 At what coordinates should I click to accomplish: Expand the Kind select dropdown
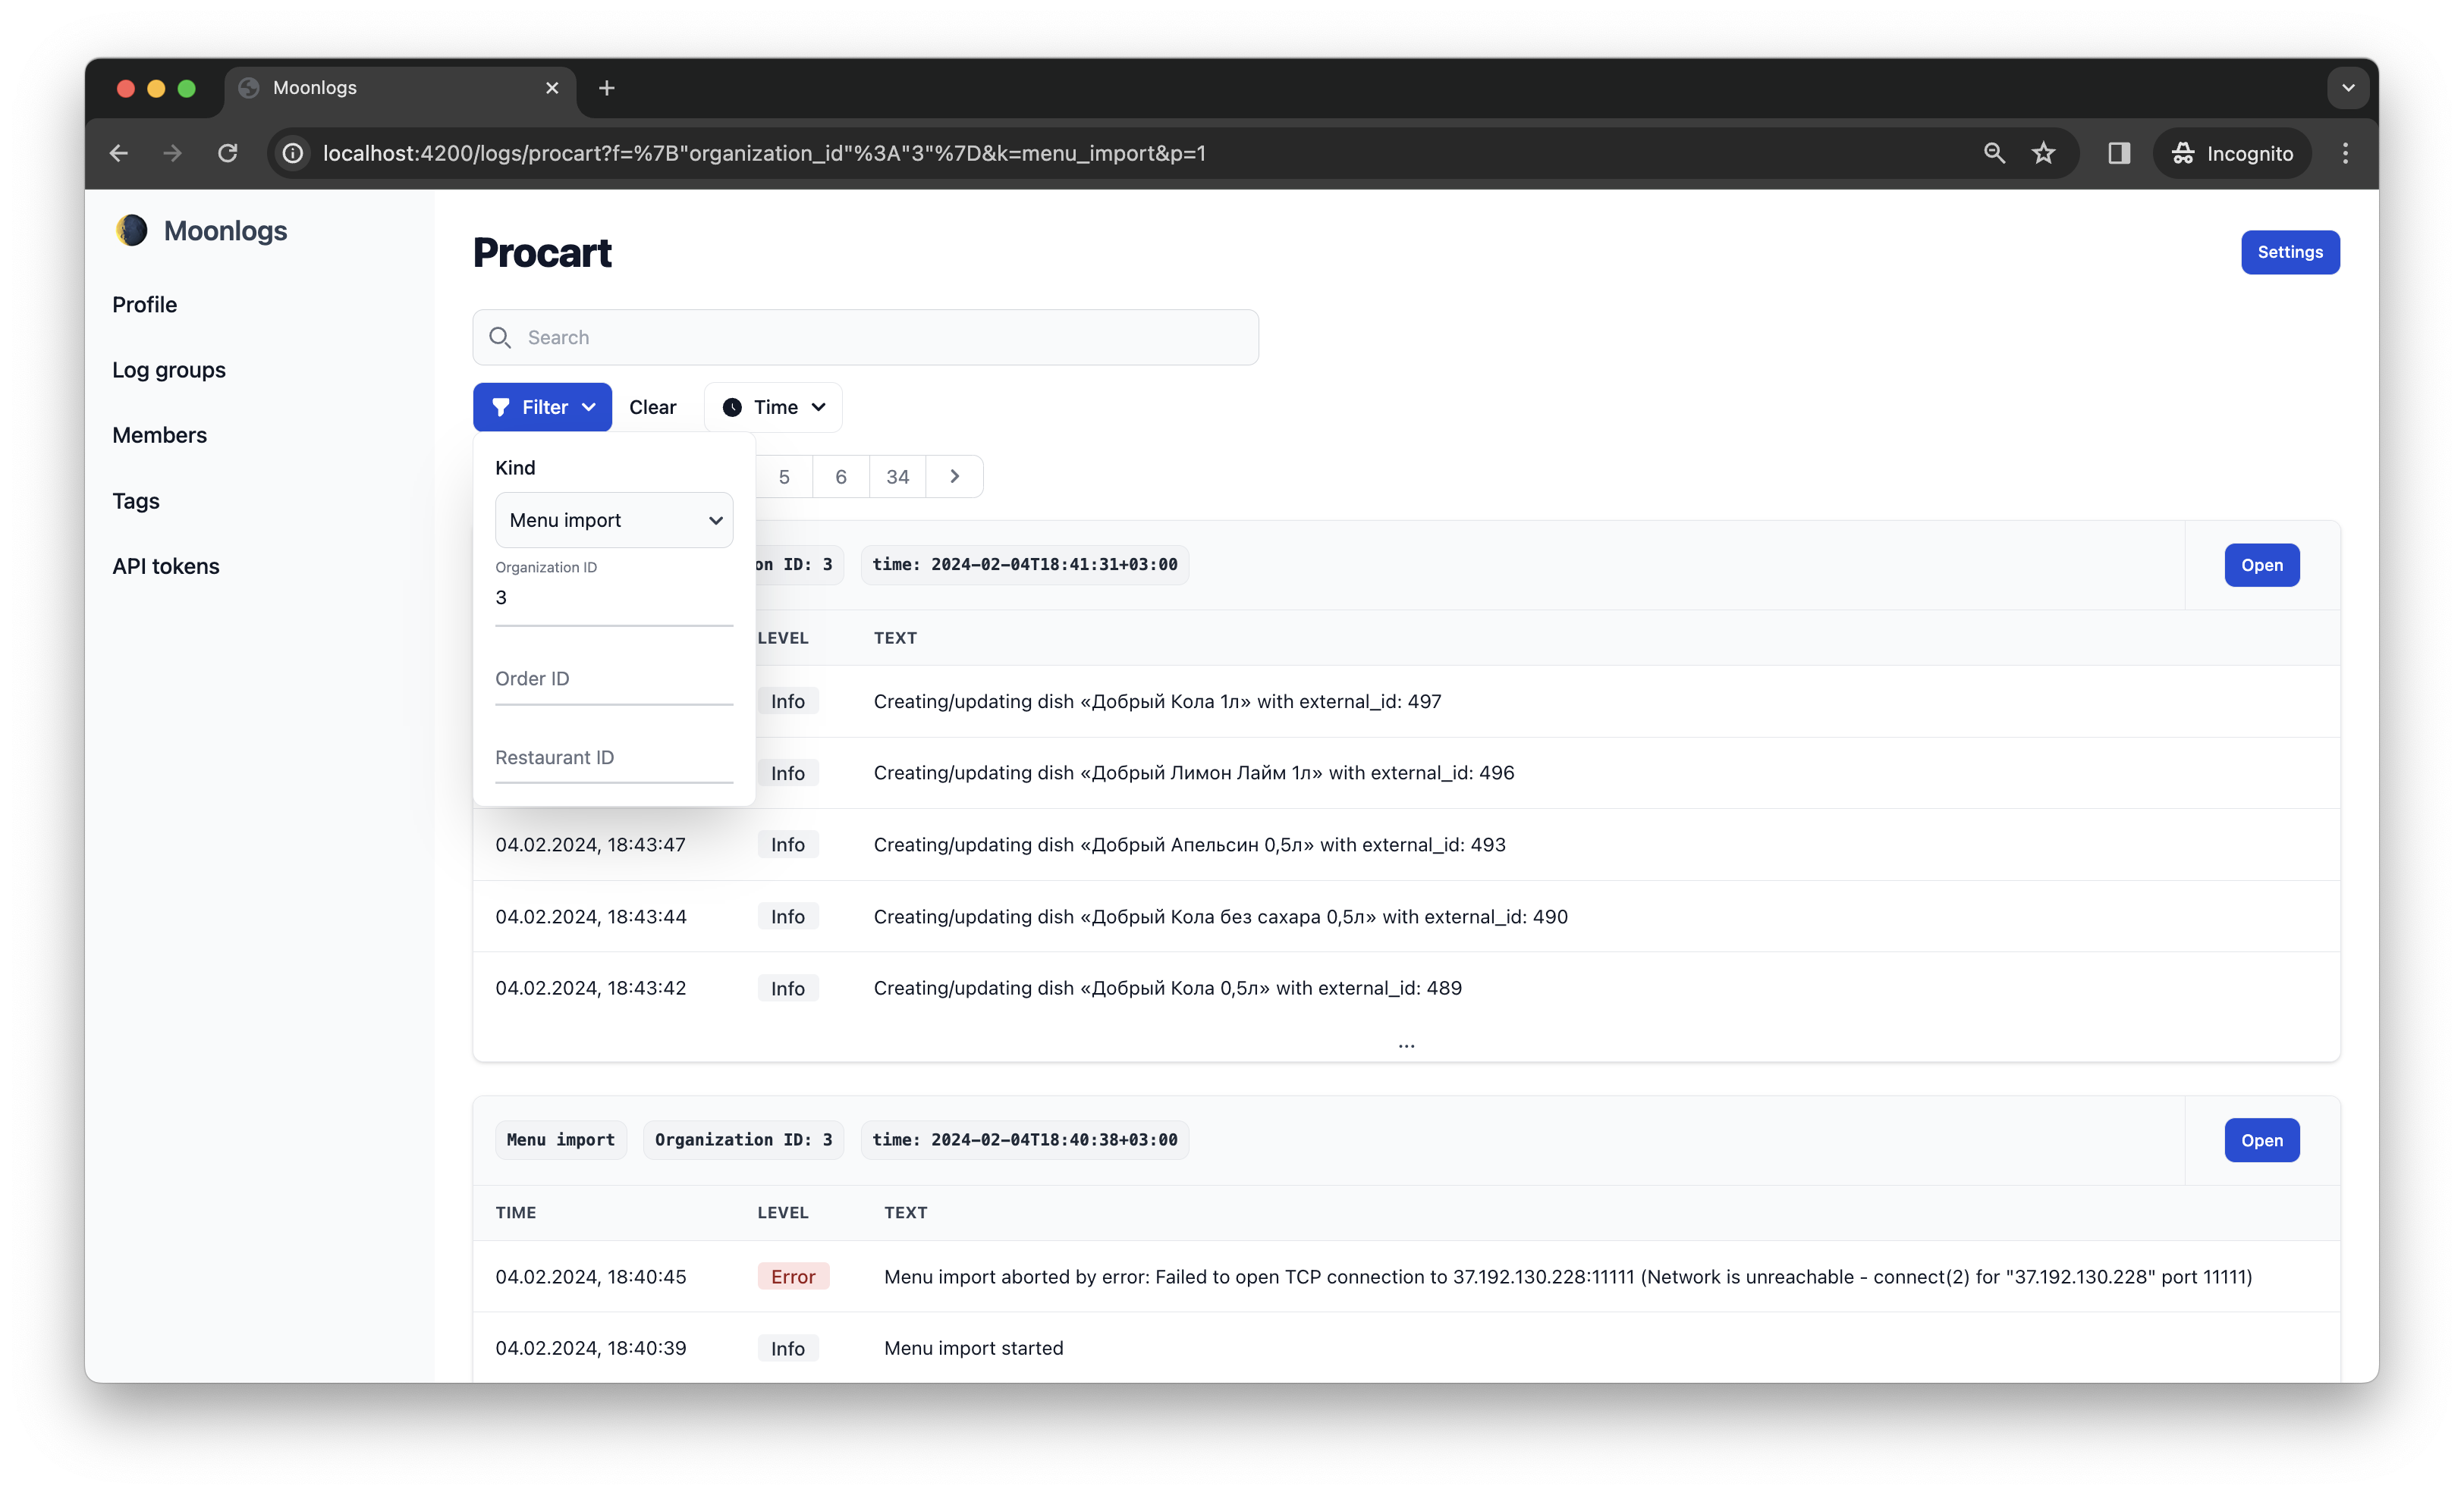pos(613,519)
